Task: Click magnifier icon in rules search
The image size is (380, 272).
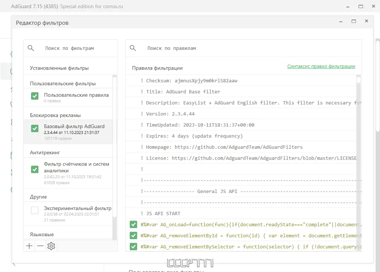Action: pos(133,48)
